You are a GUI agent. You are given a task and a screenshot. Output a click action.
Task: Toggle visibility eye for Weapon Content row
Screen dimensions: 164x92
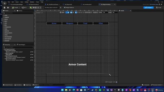click(x=33, y=57)
